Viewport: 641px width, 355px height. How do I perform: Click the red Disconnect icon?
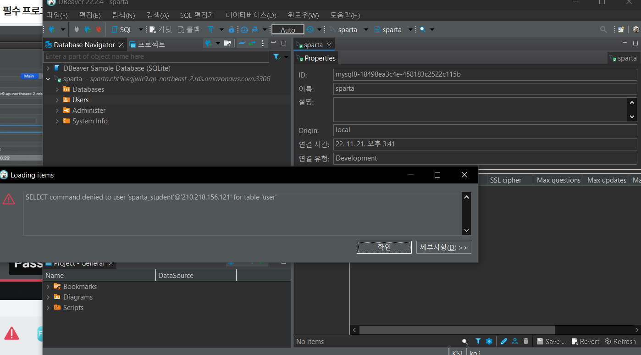click(x=99, y=29)
